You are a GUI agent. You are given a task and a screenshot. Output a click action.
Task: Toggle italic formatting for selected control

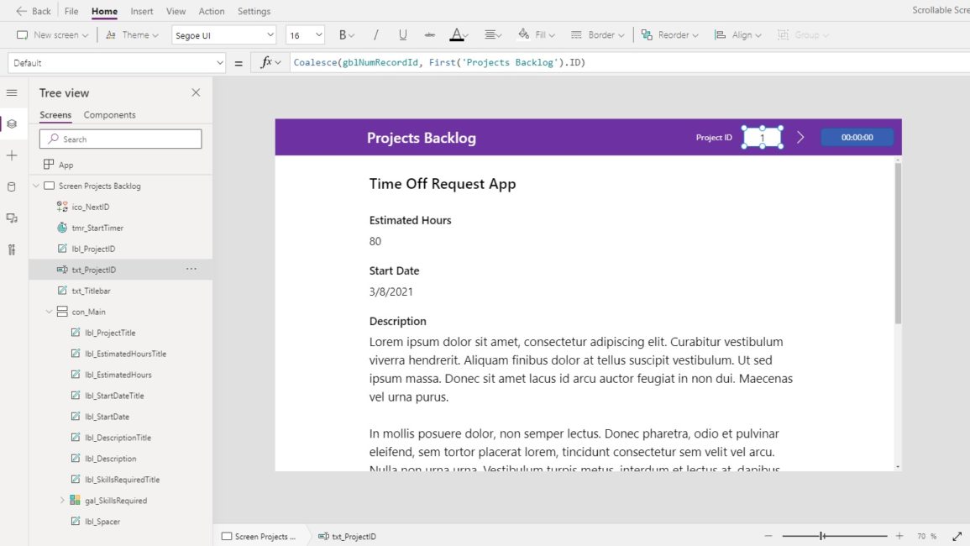375,34
